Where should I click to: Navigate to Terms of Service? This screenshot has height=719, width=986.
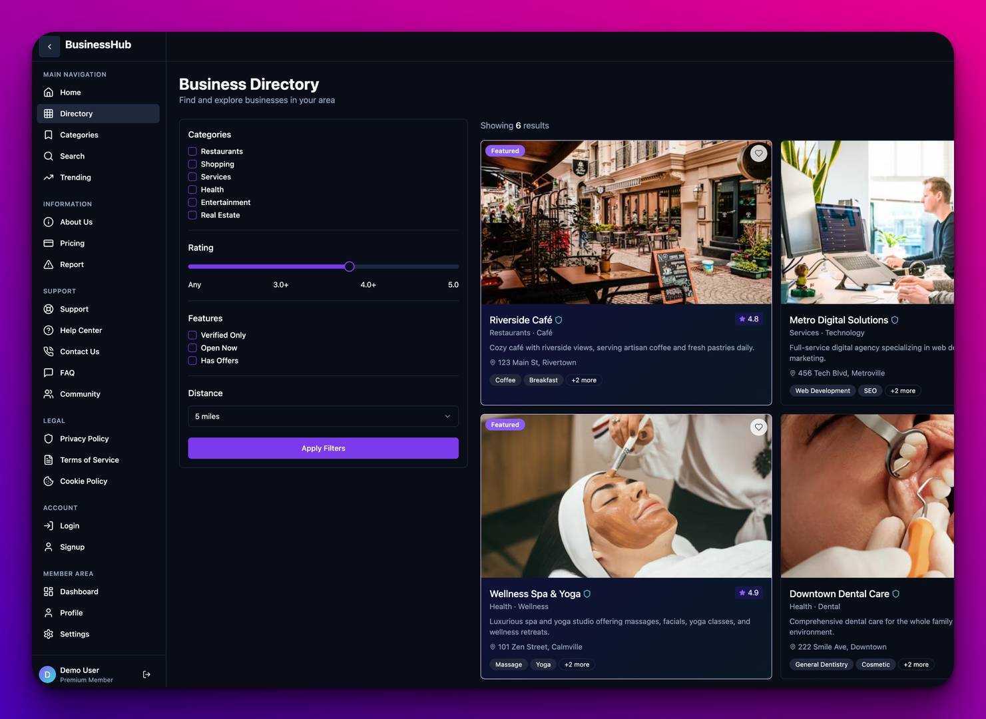pos(89,459)
